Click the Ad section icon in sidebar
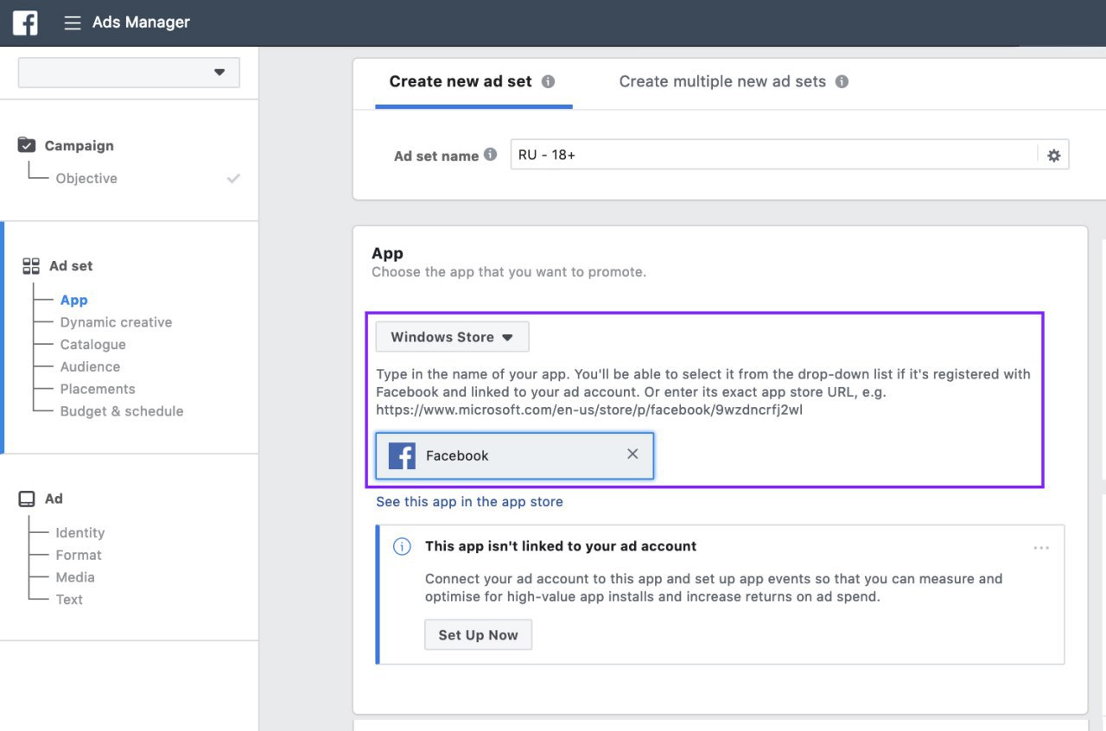Viewport: 1106px width, 731px height. [27, 499]
